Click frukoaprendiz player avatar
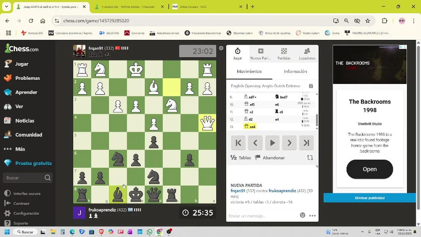Viewport: 421px width, 237px height. (79, 213)
